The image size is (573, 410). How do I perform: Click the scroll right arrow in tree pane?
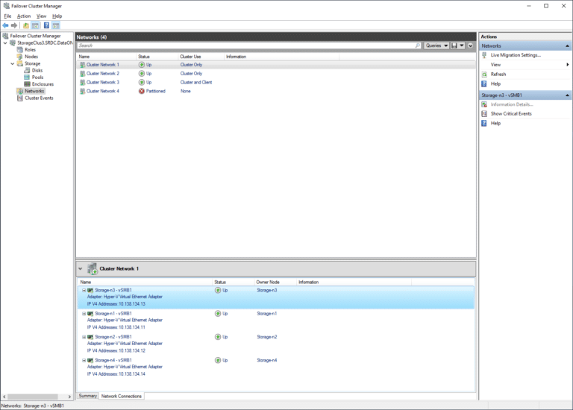tap(69, 397)
